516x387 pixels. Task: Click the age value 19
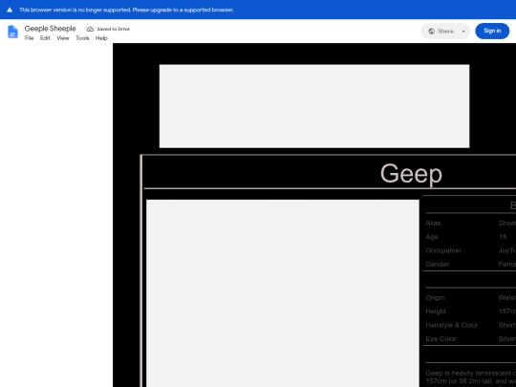503,237
